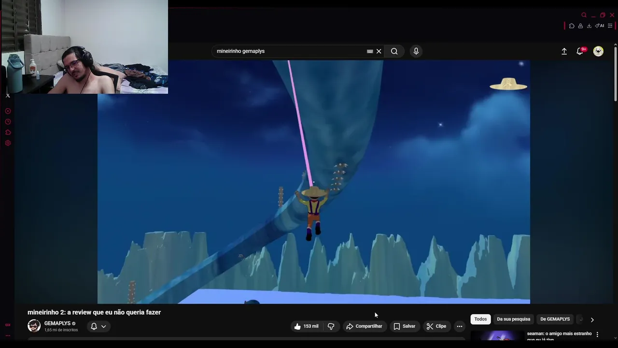618x348 pixels.
Task: Click the Clipe clip button
Action: tap(436, 326)
